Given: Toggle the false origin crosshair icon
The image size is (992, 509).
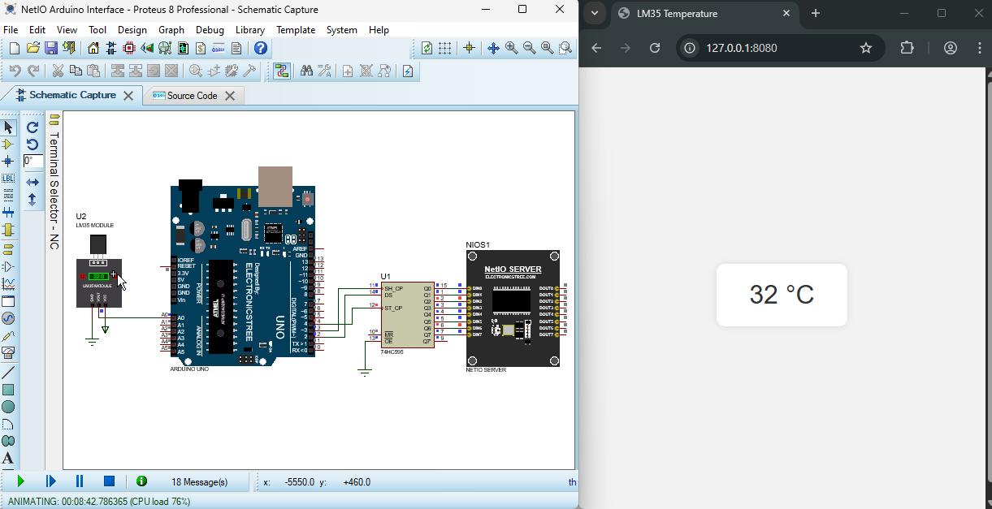Looking at the screenshot, I should point(469,49).
